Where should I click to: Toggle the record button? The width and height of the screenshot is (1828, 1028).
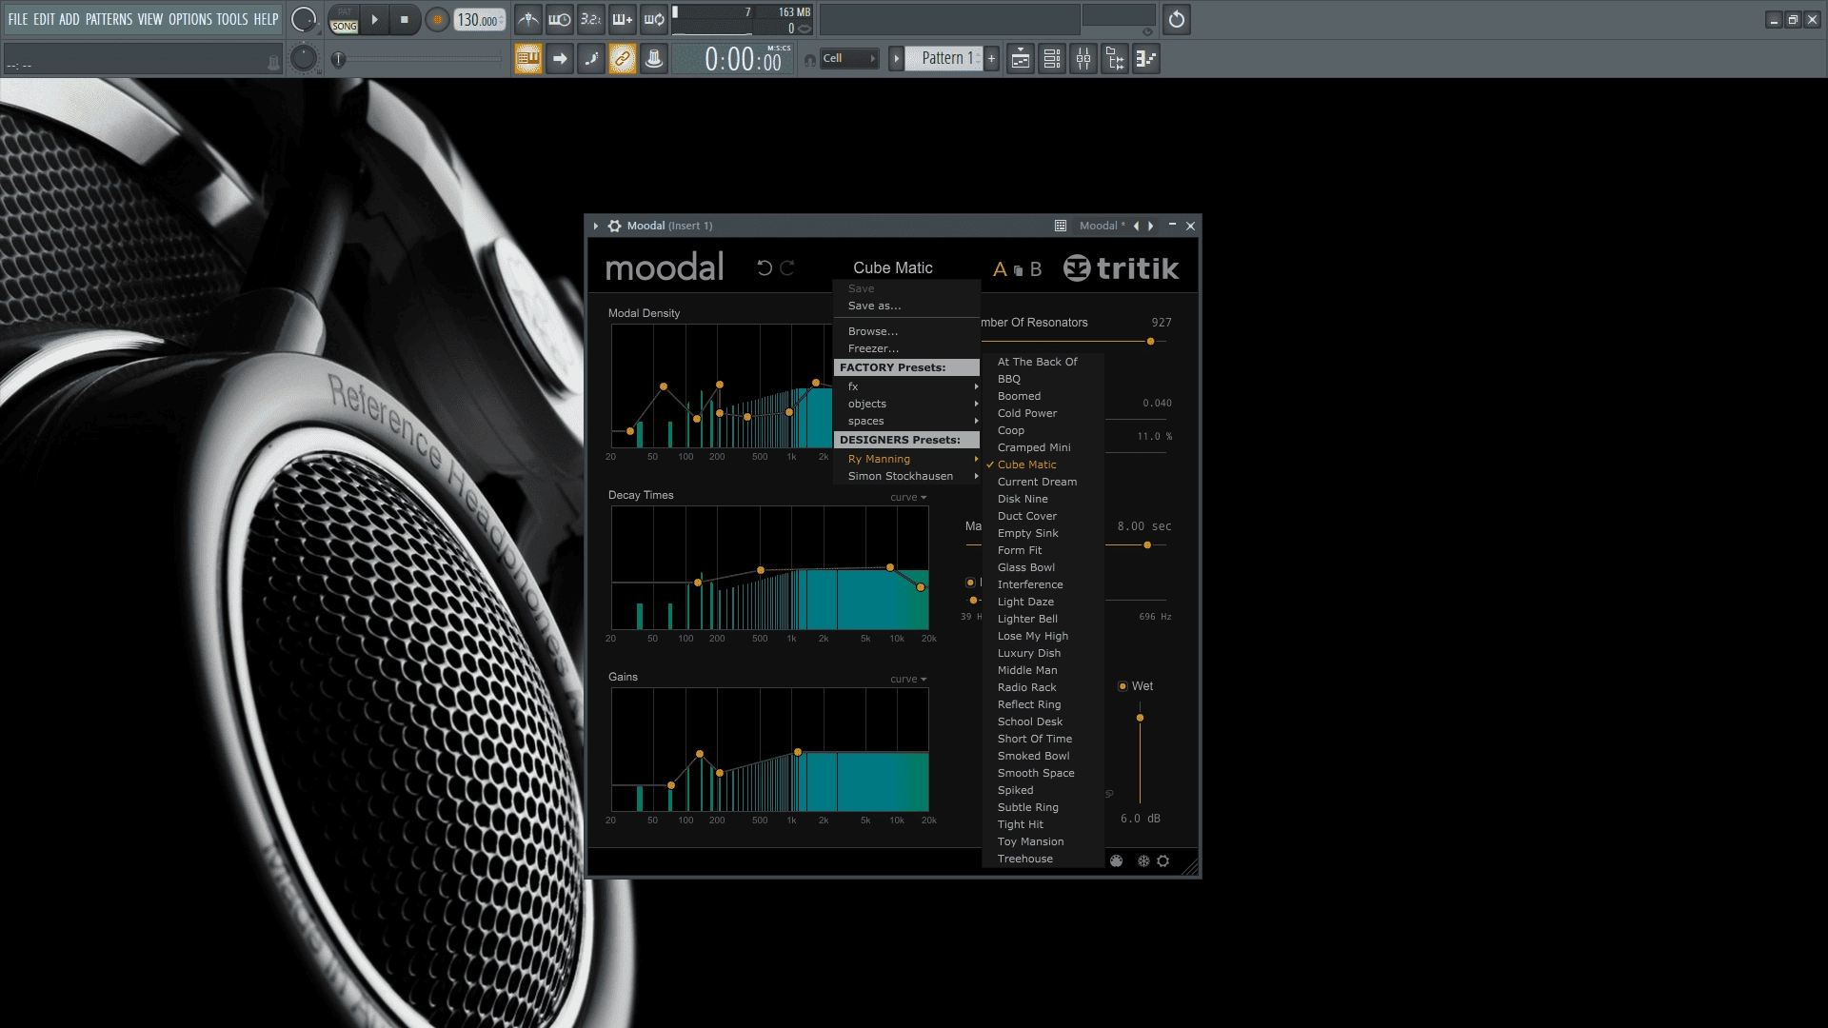tap(437, 19)
